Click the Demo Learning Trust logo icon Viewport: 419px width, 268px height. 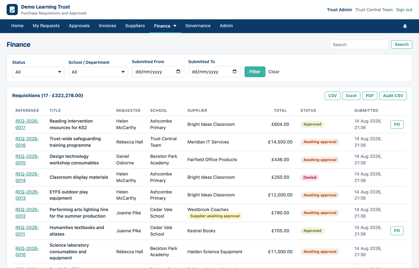[12, 10]
